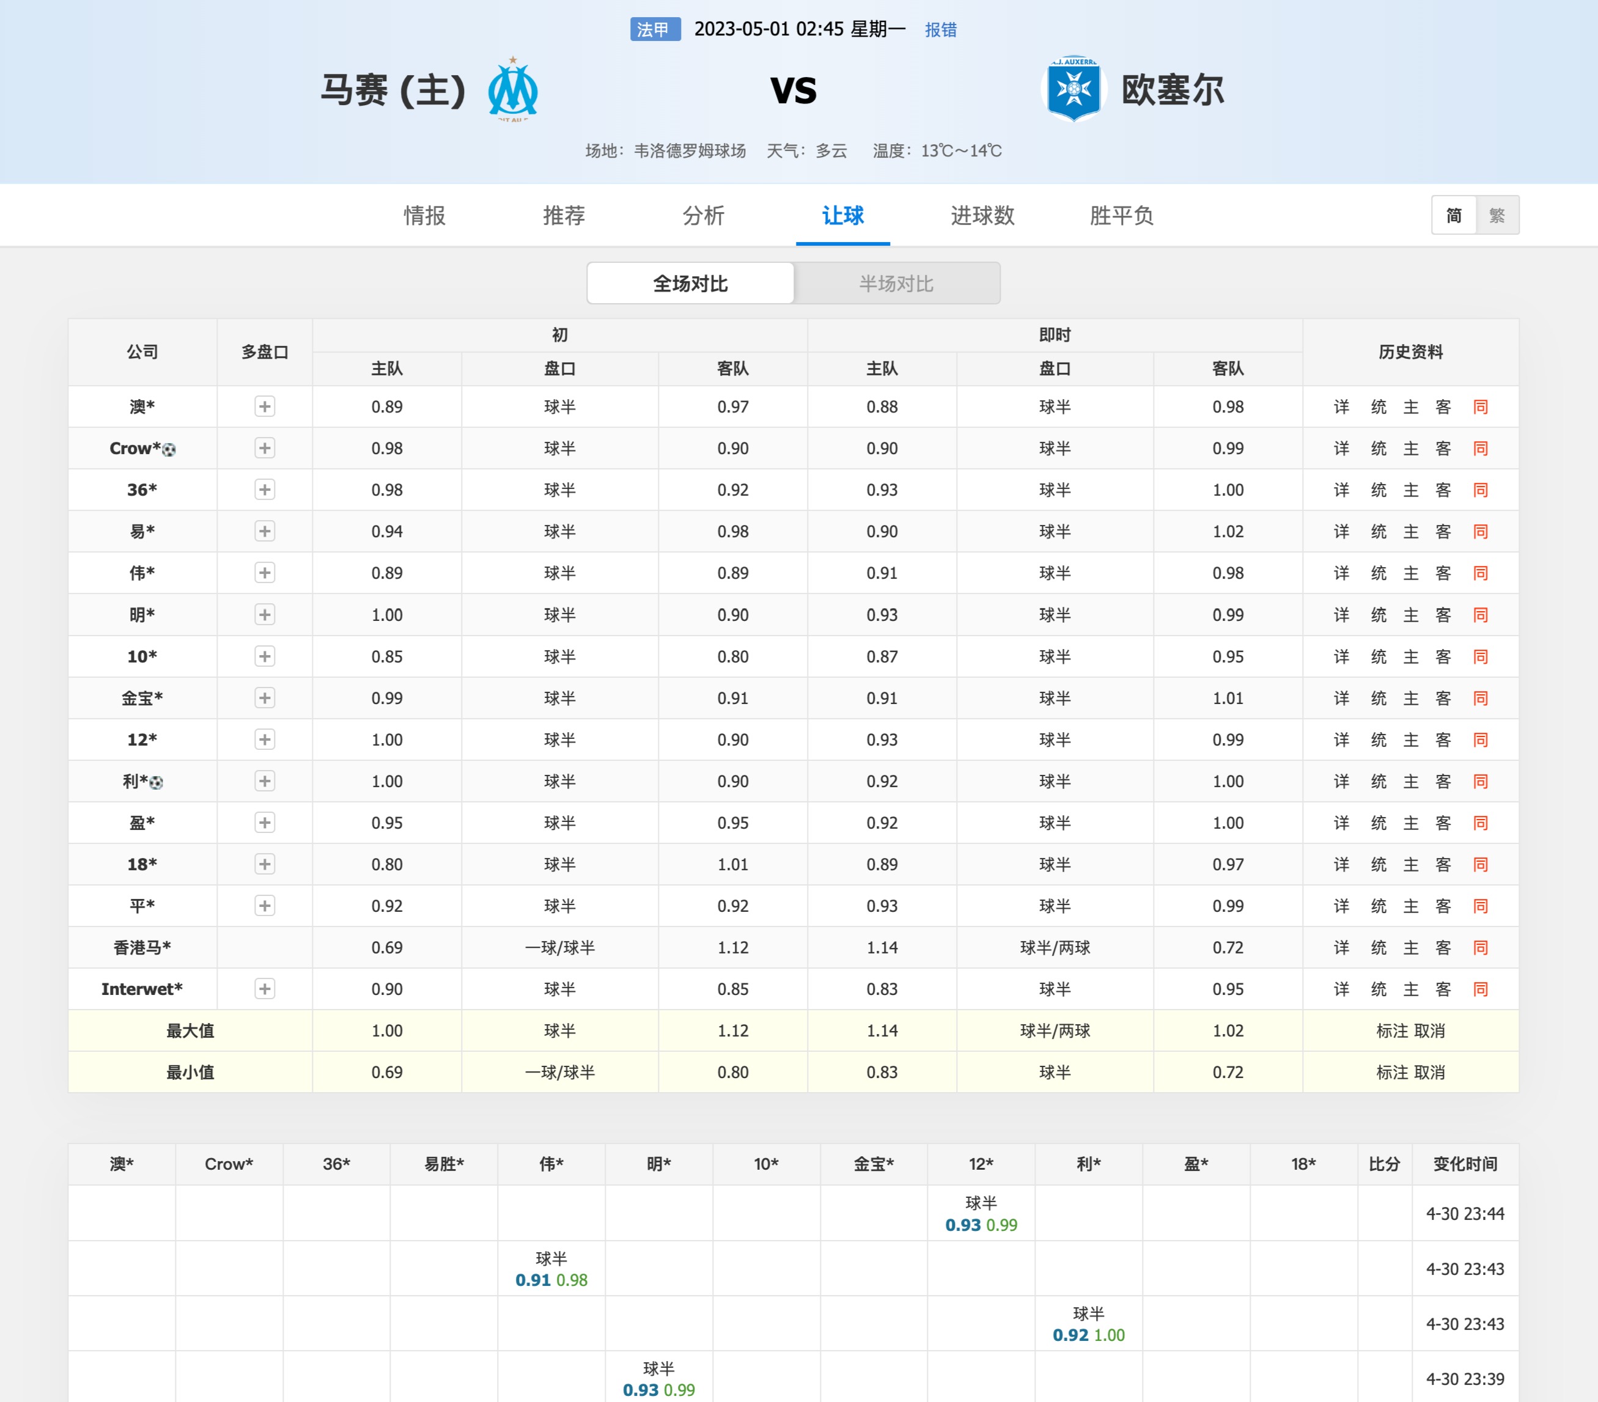Click the 报错 report error link
Image resolution: width=1598 pixels, height=1402 pixels.
[x=940, y=30]
